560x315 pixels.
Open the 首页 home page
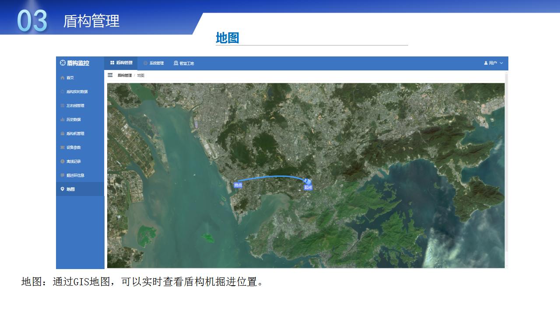pos(70,78)
